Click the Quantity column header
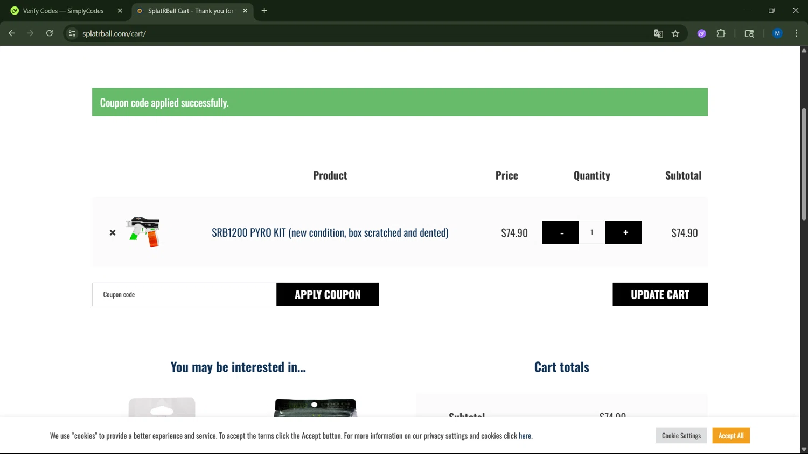 591,175
